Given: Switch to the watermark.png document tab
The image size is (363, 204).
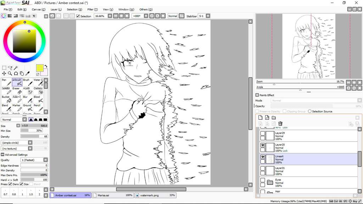Looking at the screenshot, I should point(155,195).
